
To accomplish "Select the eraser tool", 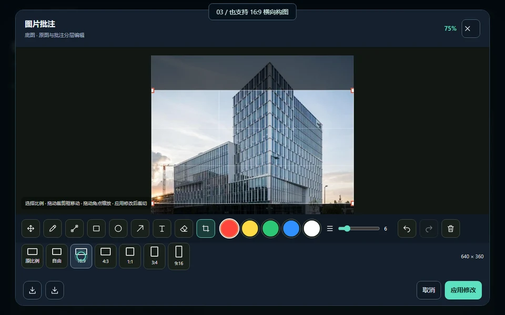I will coord(184,228).
